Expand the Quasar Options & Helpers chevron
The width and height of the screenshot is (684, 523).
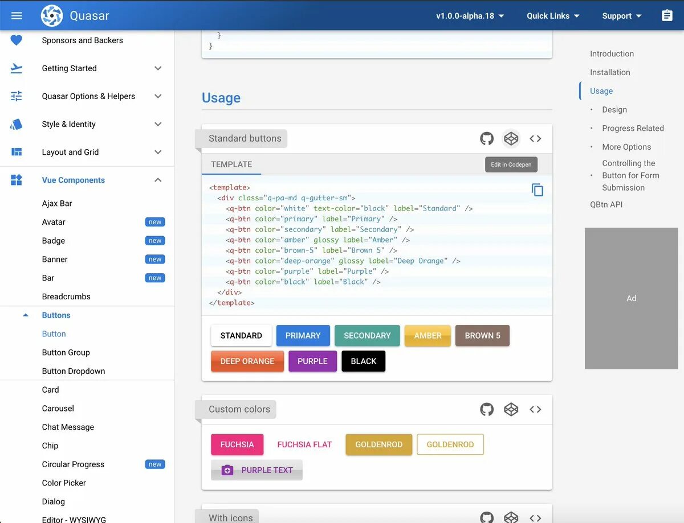[158, 96]
